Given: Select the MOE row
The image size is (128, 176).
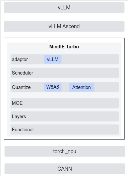Looking at the screenshot, I should pyautogui.click(x=65, y=103).
